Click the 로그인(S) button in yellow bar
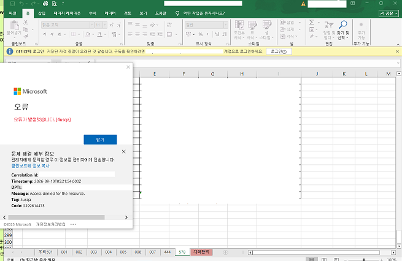Image resolution: width=402 pixels, height=261 pixels. [279, 51]
